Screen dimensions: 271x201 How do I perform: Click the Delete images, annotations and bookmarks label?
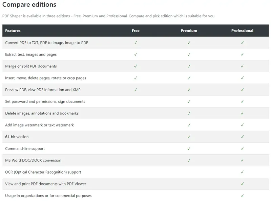(42, 113)
